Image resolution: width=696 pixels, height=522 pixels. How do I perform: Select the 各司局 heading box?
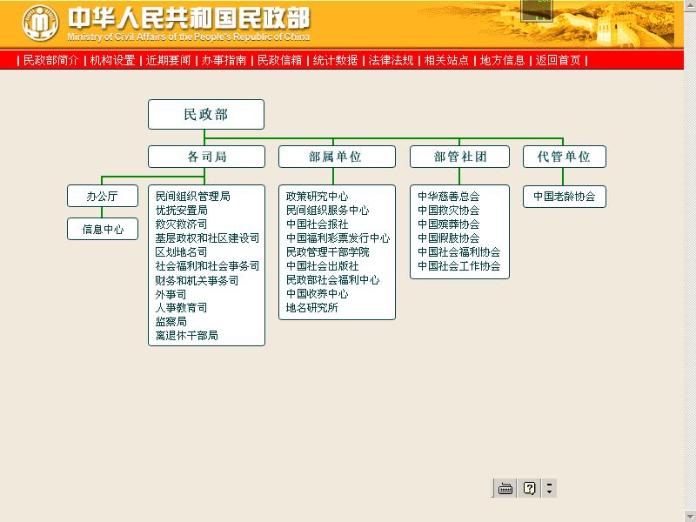(206, 157)
